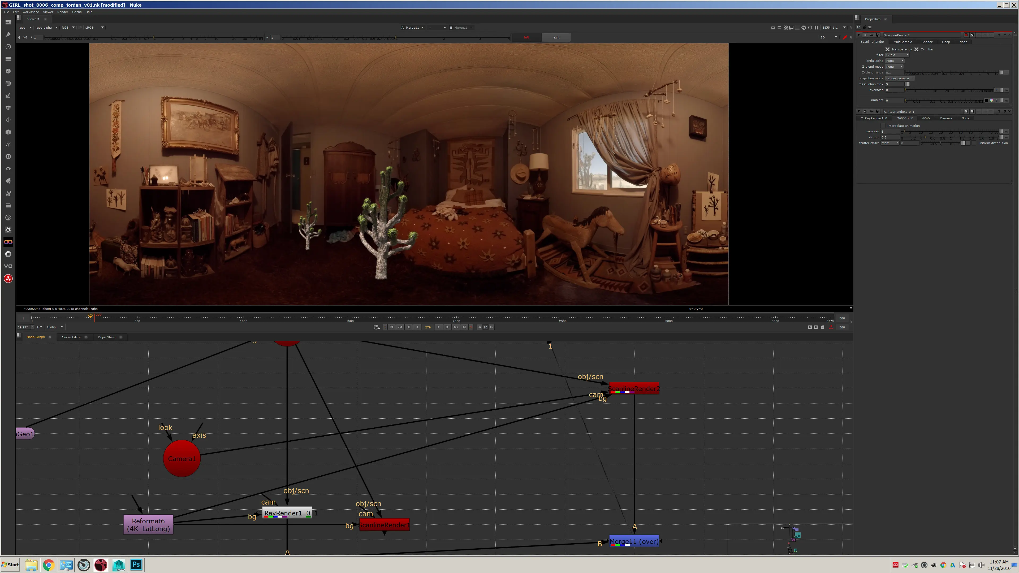Open the viewer rgba layer dropdown
The width and height of the screenshot is (1019, 573).
point(24,28)
